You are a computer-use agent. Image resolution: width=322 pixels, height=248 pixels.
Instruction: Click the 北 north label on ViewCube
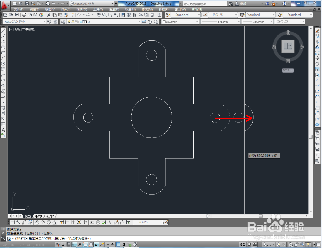coord(288,33)
